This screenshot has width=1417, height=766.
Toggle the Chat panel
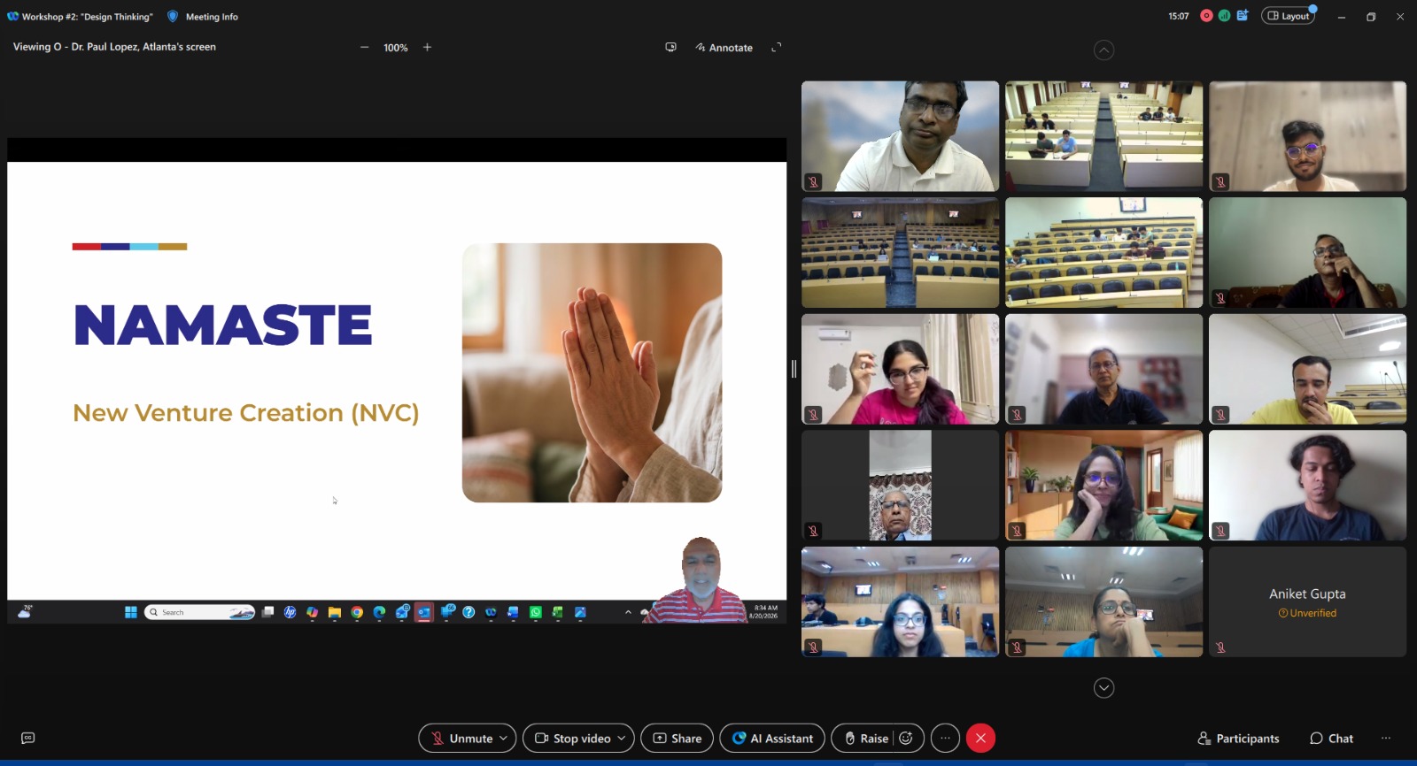[1331, 739]
